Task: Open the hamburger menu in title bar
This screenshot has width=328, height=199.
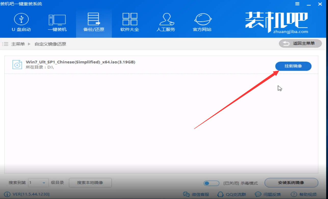Action: click(297, 4)
